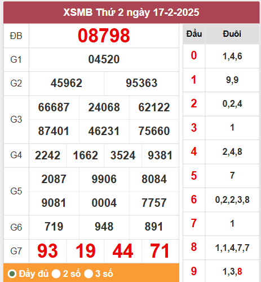The width and height of the screenshot is (261, 282).
Task: Click the G6 number 948
Action: coord(104,227)
